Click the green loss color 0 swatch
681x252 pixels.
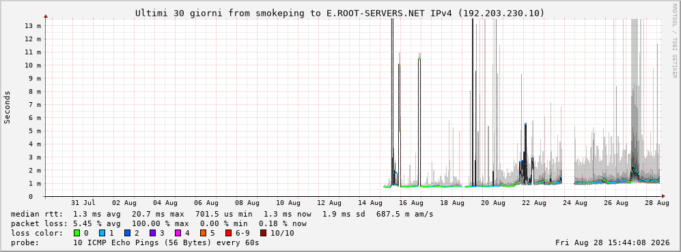click(x=77, y=233)
